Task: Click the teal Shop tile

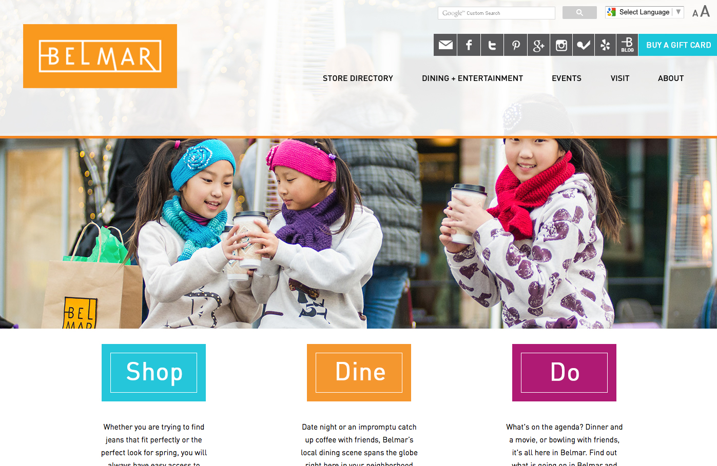Action: point(153,373)
